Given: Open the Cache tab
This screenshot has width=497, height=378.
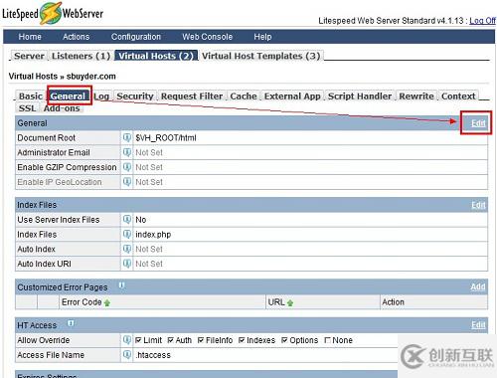Looking at the screenshot, I should [244, 96].
